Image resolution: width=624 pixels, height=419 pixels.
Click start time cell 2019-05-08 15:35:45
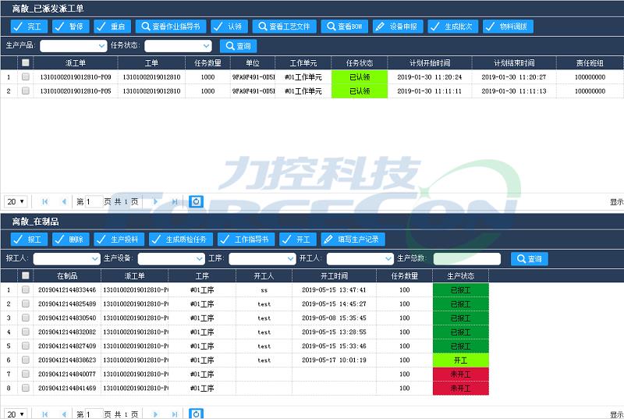[334, 318]
